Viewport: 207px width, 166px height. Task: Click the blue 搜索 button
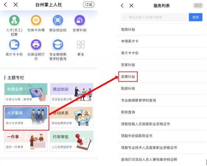(196, 17)
